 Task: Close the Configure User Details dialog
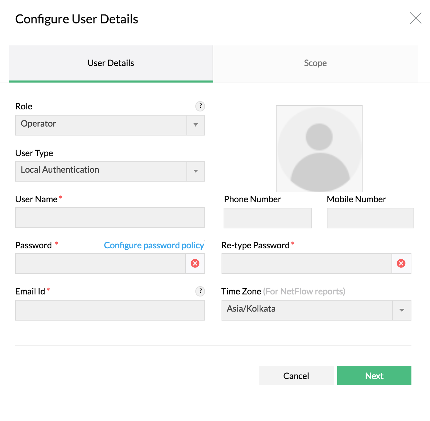(416, 18)
